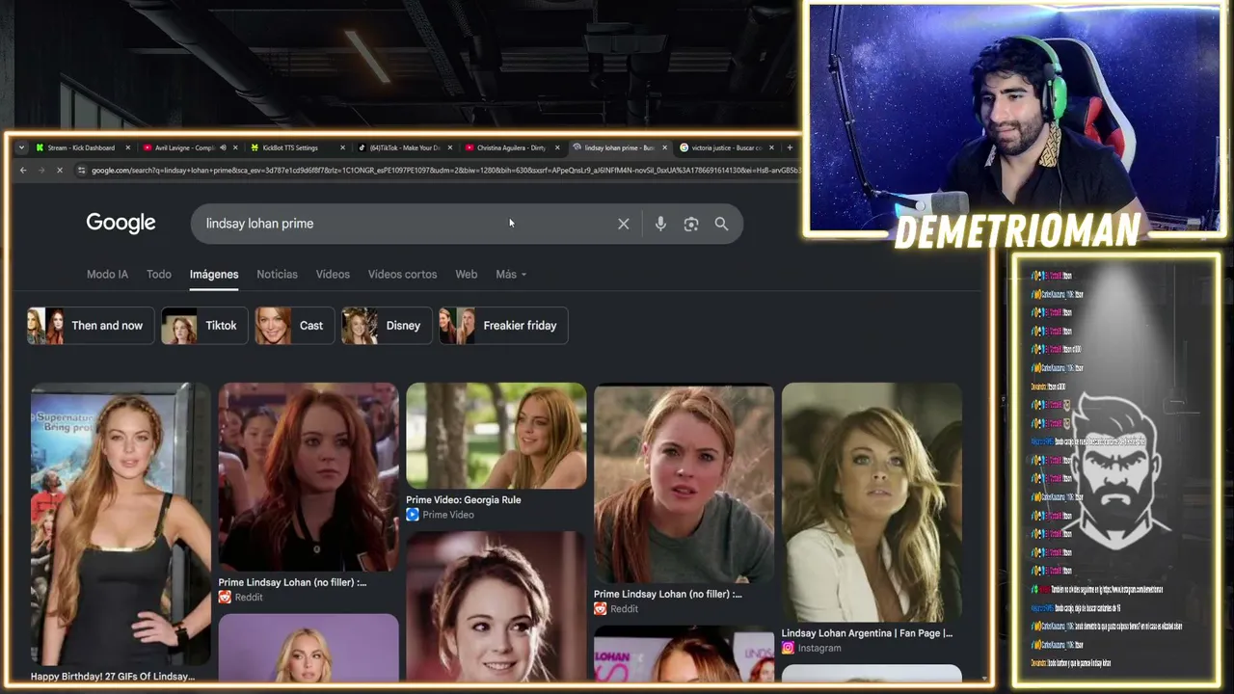Switch to the Videos results tab
Viewport: 1234px width, 694px height.
[333, 275]
